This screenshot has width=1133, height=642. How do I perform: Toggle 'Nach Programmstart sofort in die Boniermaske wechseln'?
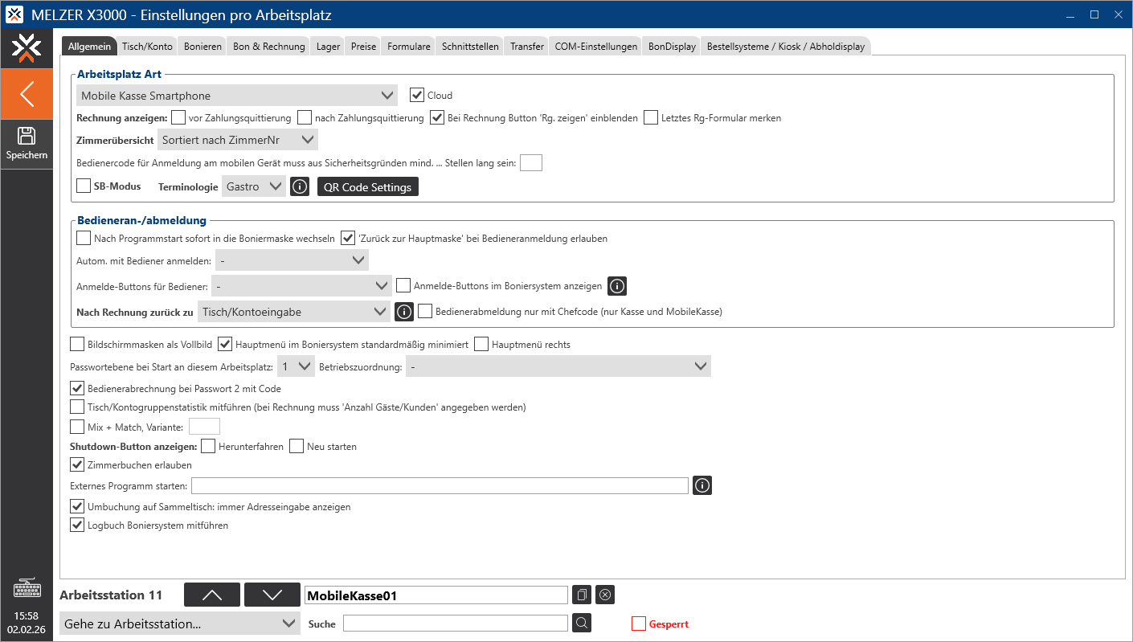(84, 238)
